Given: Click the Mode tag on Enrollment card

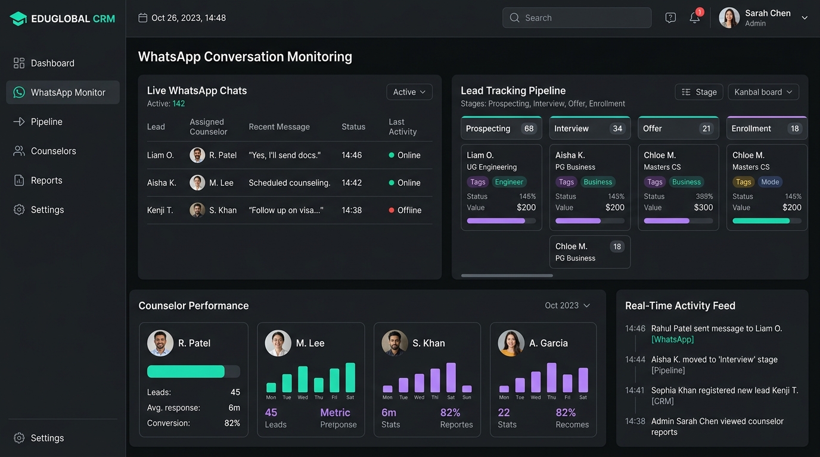Looking at the screenshot, I should (770, 182).
